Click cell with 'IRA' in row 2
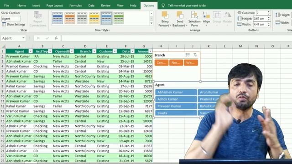Viewport: 292px width, 164px height. (x=42, y=56)
